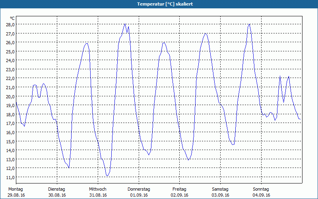Select the date 02.09.16
Image resolution: width=318 pixels, height=199 pixels.
pyautogui.click(x=180, y=195)
